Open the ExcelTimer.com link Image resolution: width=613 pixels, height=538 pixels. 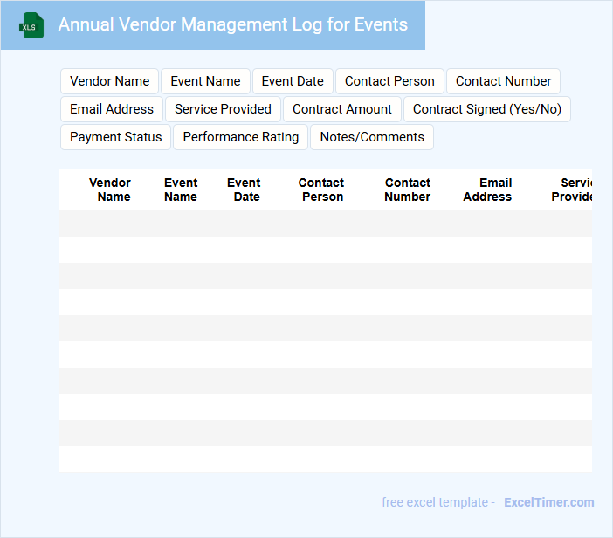point(548,502)
